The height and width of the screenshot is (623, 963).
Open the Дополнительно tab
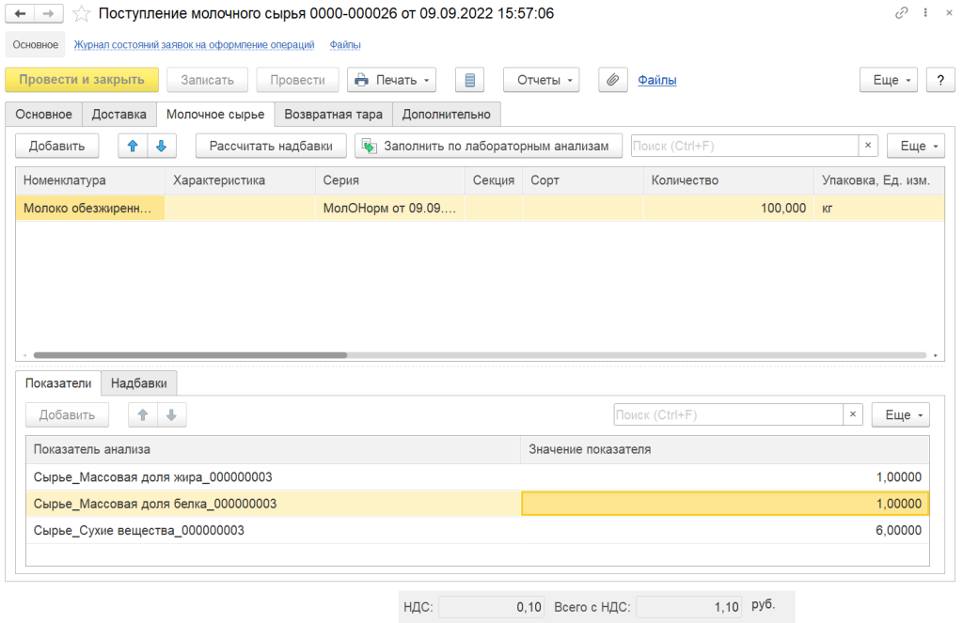(447, 114)
